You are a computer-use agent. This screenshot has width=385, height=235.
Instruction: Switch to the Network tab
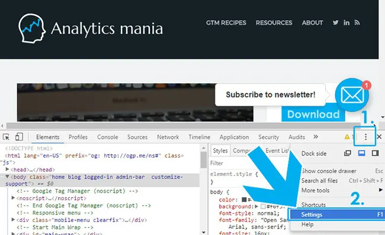[168, 137]
